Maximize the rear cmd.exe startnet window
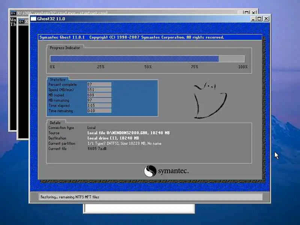The image size is (300, 225). [x=247, y=13]
